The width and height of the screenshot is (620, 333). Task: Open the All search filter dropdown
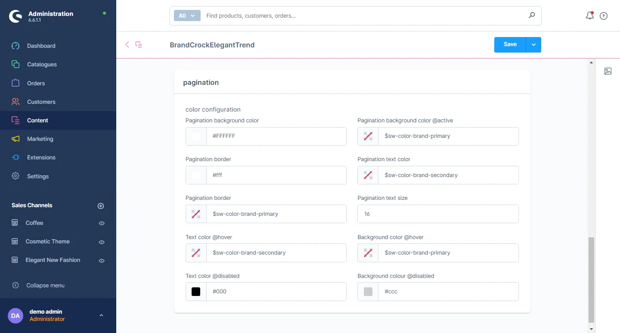click(x=187, y=16)
